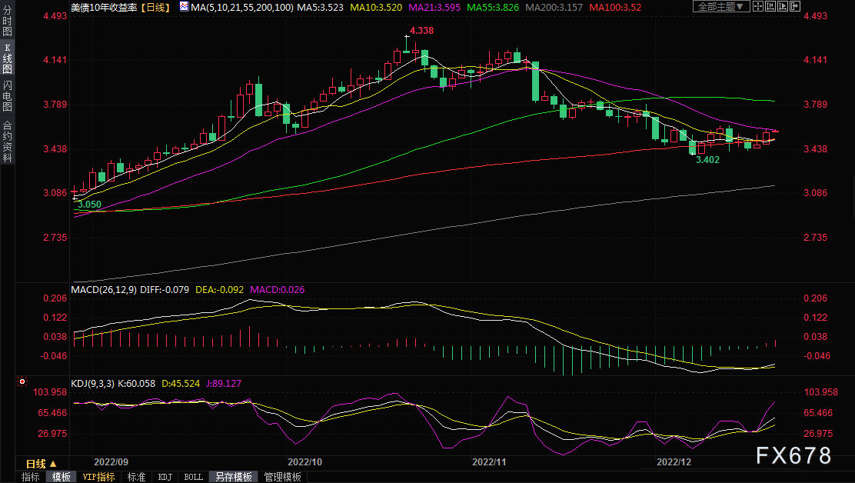Open 管理模板 to manage templates
The height and width of the screenshot is (483, 855).
click(x=282, y=477)
